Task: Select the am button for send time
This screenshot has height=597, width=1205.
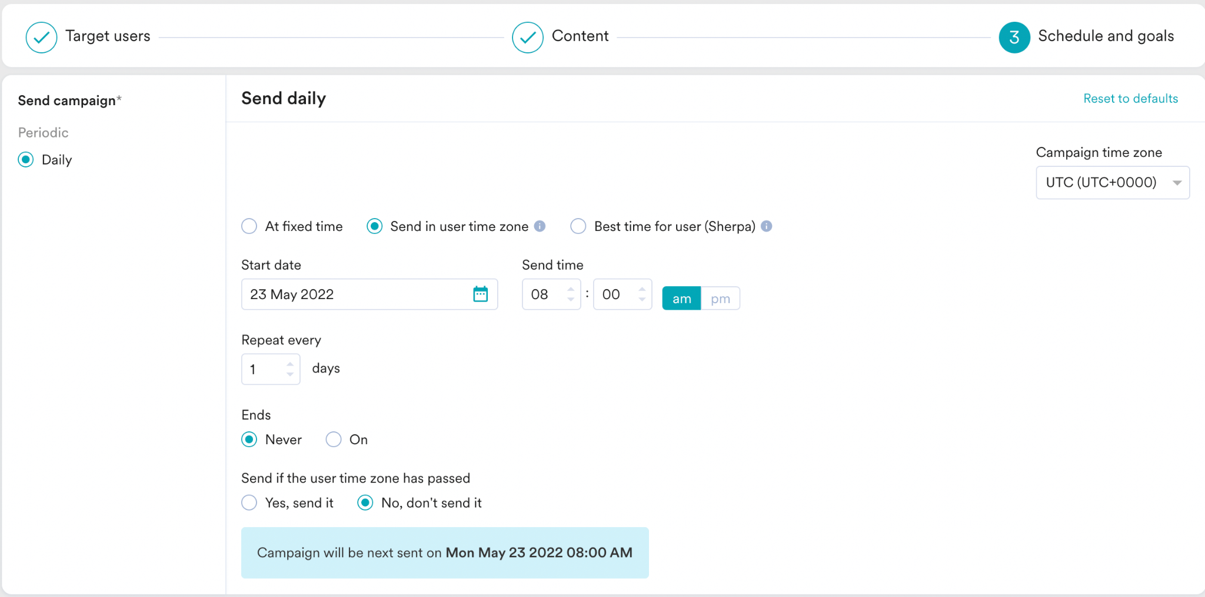Action: tap(681, 298)
